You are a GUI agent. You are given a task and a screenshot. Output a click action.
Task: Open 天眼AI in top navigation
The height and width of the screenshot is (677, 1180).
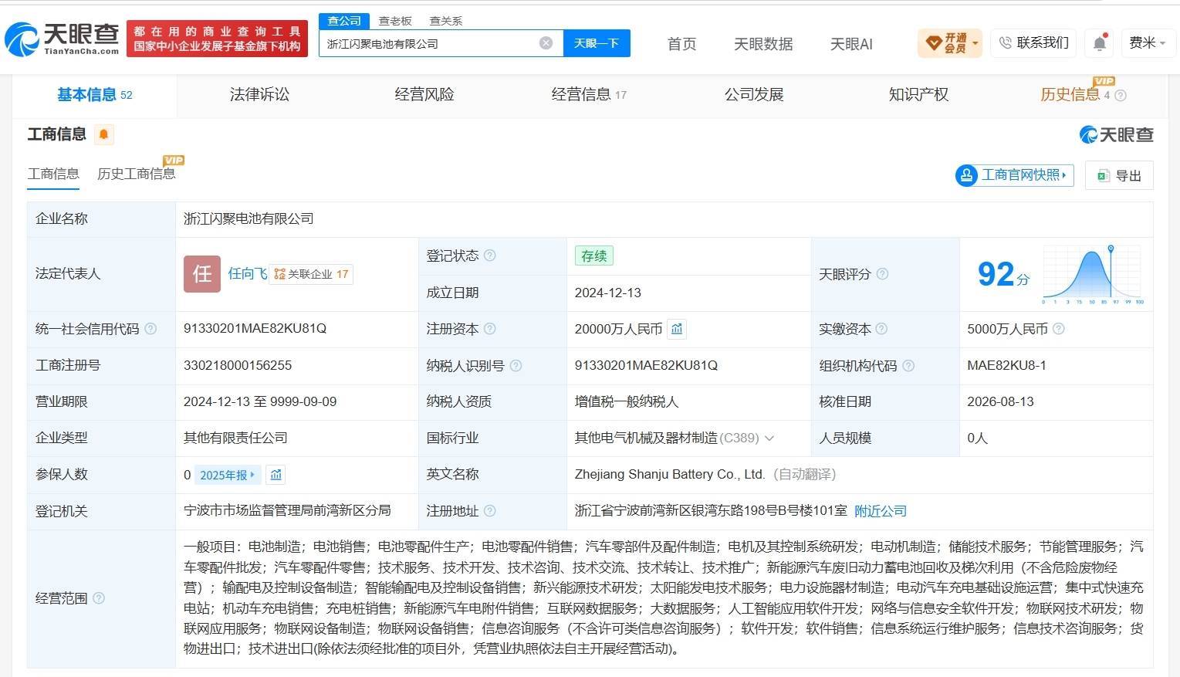pyautogui.click(x=851, y=44)
